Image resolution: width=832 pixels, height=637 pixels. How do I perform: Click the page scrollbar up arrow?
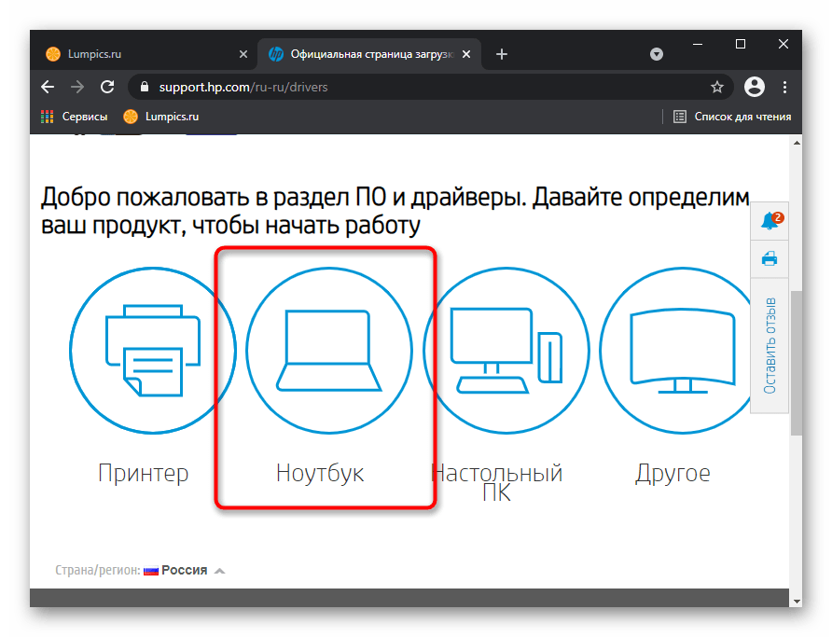(x=796, y=143)
